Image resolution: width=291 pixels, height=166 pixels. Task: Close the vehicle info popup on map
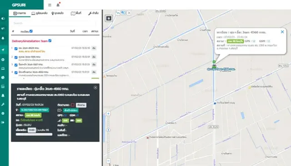tap(282, 32)
